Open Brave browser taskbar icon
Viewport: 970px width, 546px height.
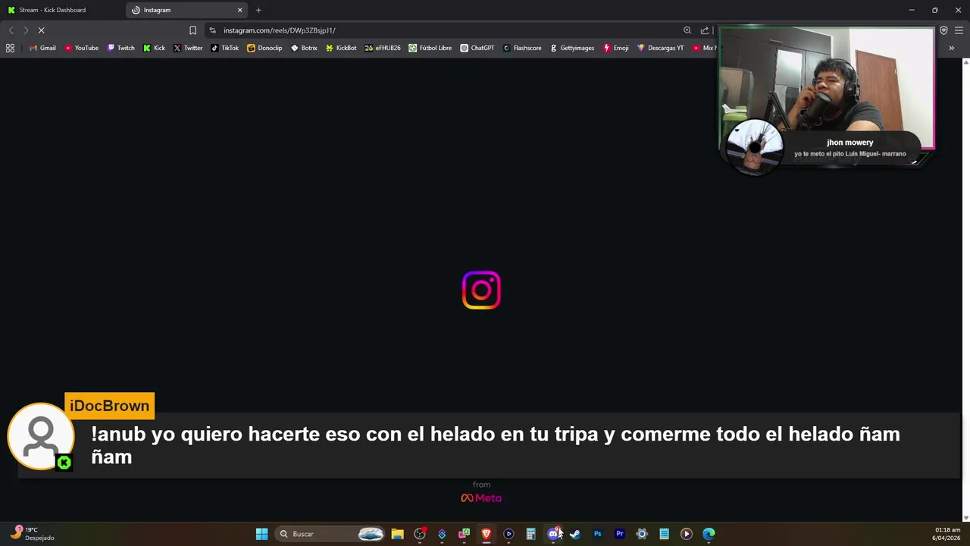[x=487, y=534]
